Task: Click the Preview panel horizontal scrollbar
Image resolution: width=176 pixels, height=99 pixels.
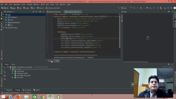Action: point(136,62)
